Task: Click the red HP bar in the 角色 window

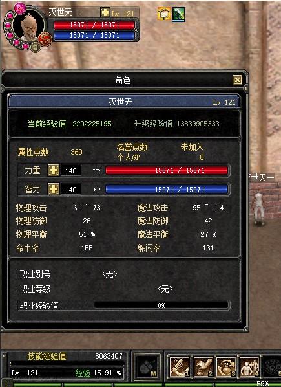Action: (167, 170)
